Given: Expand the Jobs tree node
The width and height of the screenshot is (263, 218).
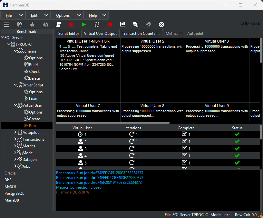Looking at the screenshot, I should coord(15,166).
